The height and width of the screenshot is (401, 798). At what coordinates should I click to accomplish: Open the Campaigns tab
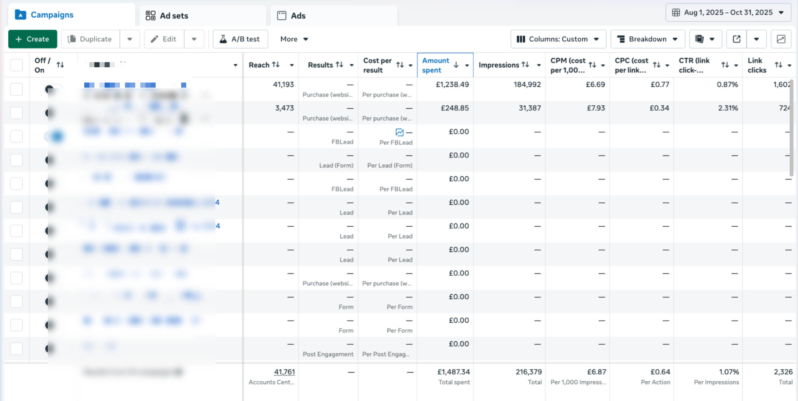tap(71, 15)
